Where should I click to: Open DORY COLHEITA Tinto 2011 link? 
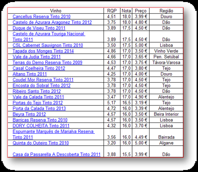41,126
